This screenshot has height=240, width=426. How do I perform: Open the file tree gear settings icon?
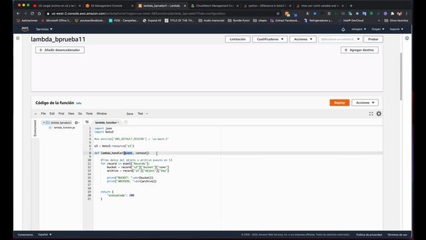pos(77,123)
